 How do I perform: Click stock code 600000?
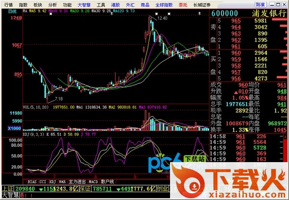click(224, 13)
